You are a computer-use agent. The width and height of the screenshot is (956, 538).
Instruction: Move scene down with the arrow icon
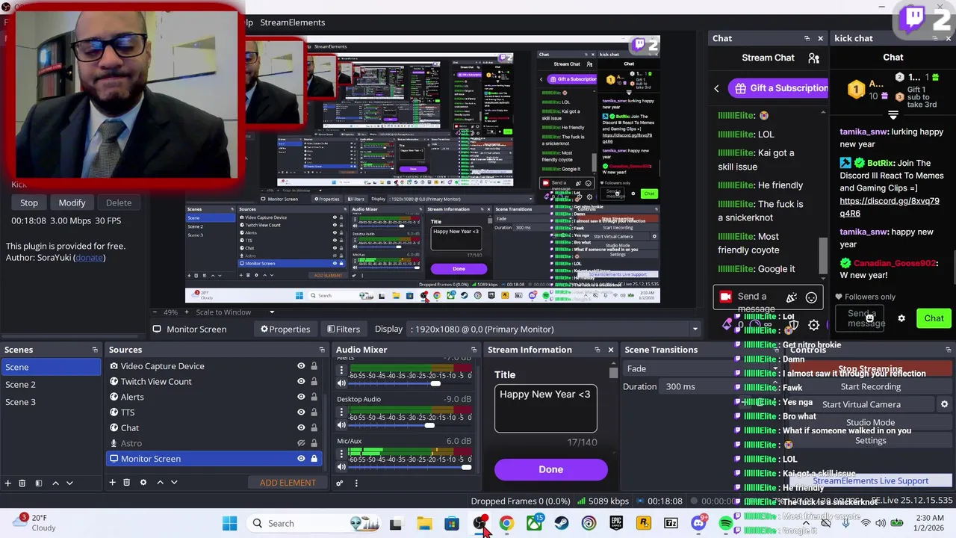coord(69,483)
